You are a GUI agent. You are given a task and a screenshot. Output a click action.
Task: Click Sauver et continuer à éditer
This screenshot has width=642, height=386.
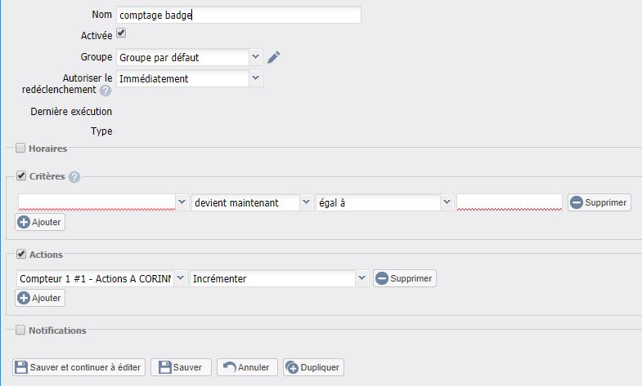point(79,367)
